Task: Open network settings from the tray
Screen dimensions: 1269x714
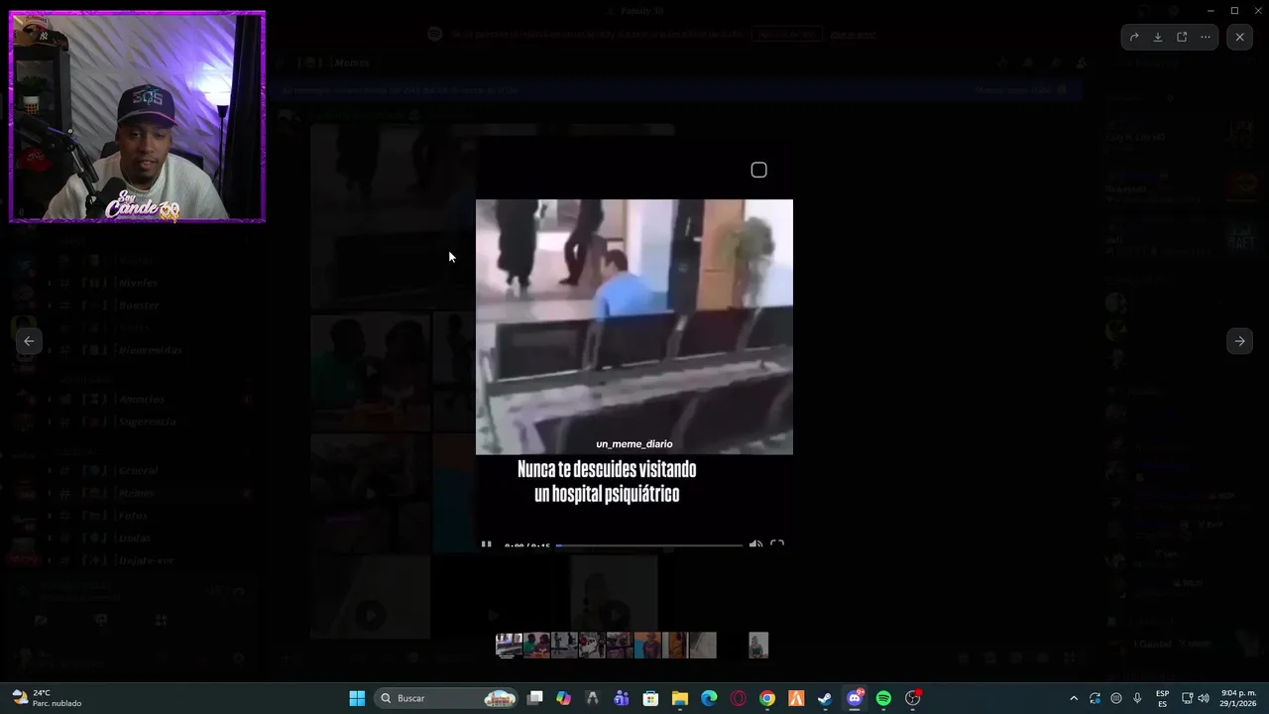Action: point(1188,698)
